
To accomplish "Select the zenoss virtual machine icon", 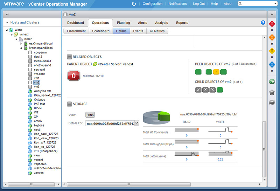I will 30,173.
